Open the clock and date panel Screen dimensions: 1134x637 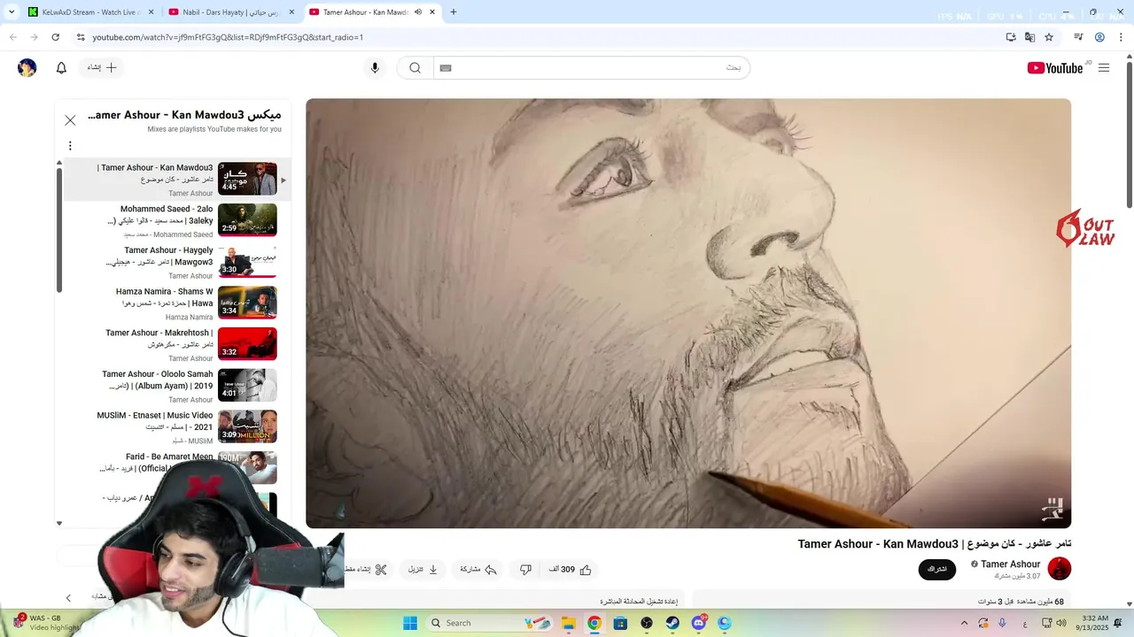pyautogui.click(x=1095, y=623)
